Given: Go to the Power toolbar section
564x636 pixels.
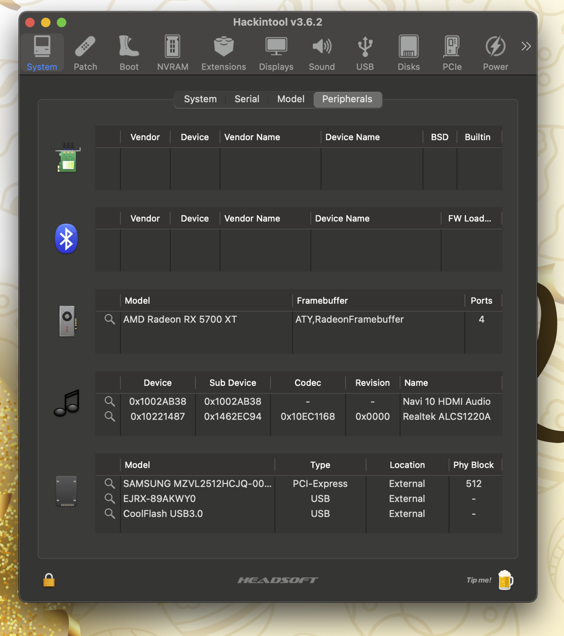Looking at the screenshot, I should [x=495, y=53].
